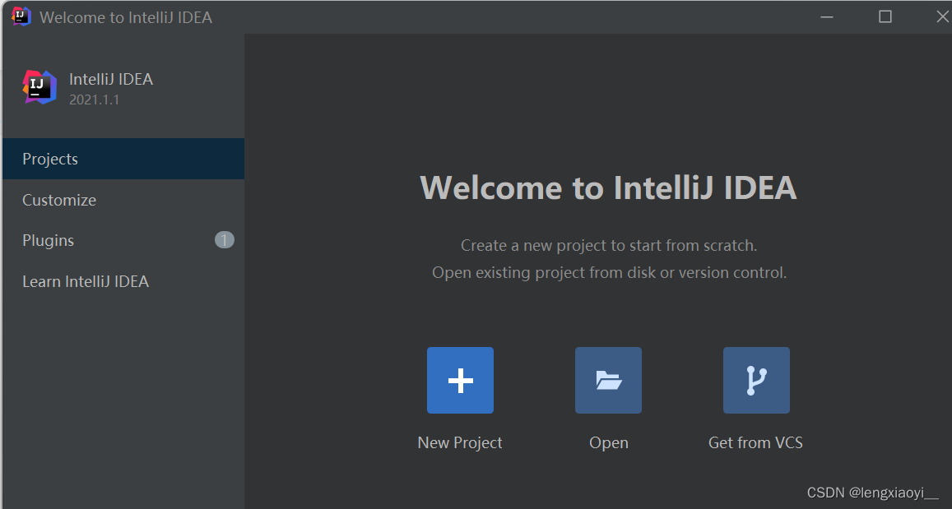Click 'Create a new project to start from scratch.'

click(x=609, y=246)
